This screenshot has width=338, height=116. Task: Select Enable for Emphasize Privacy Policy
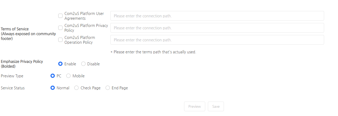coord(60,64)
